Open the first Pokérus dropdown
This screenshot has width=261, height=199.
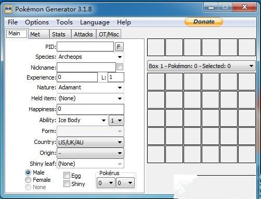point(106,183)
